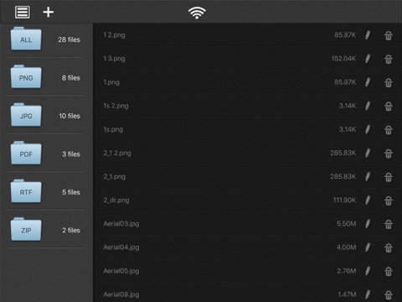Switch to the RTF folder
The width and height of the screenshot is (402, 302).
[x=26, y=191]
